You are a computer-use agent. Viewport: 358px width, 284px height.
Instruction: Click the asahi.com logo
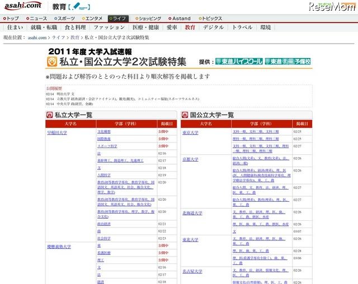coord(24,6)
